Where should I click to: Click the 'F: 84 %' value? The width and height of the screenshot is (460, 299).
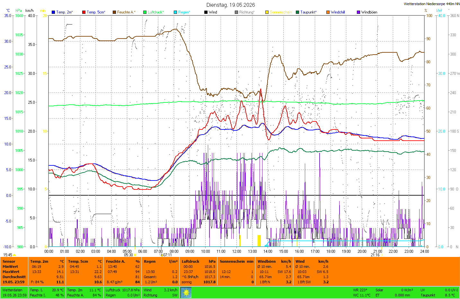37,282
